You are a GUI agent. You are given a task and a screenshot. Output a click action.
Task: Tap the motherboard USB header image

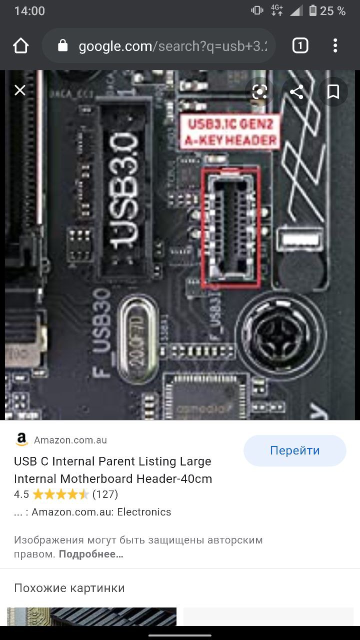180,245
